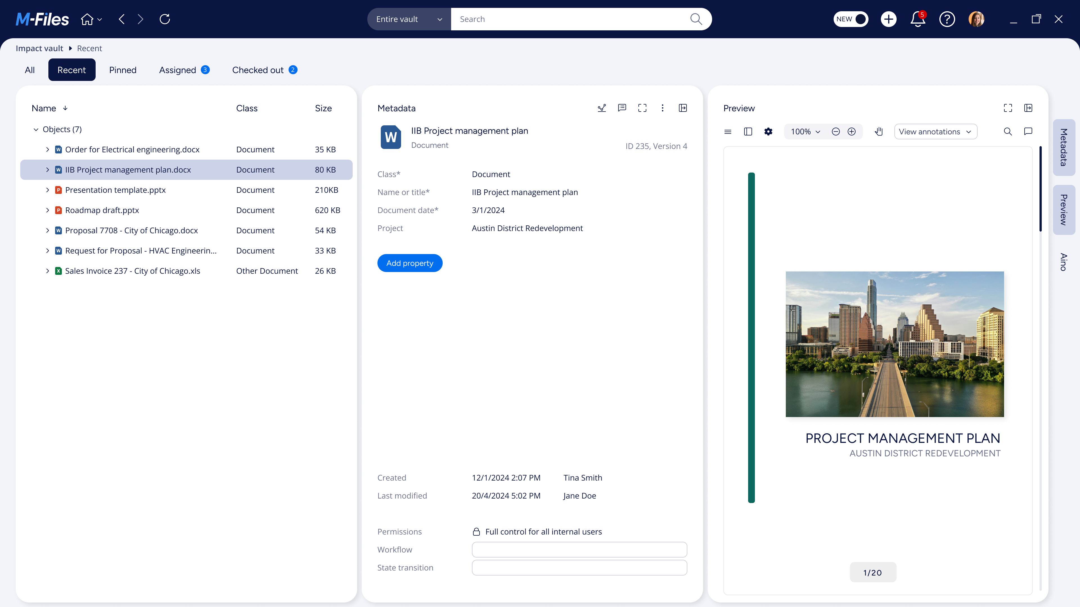Toggle the NEW interface switch

coord(851,19)
